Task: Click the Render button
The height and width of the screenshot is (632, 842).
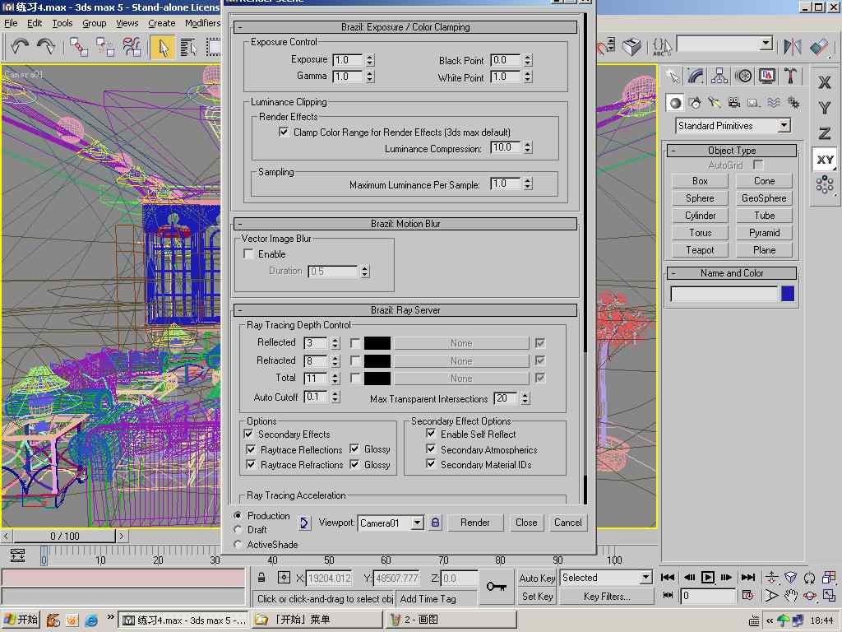Action: pos(475,523)
